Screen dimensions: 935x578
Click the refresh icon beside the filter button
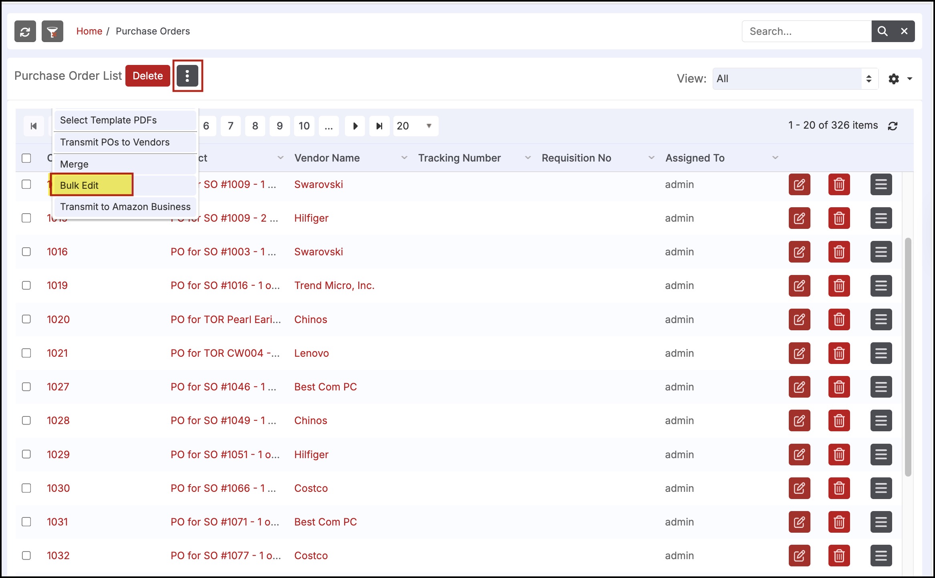25,31
